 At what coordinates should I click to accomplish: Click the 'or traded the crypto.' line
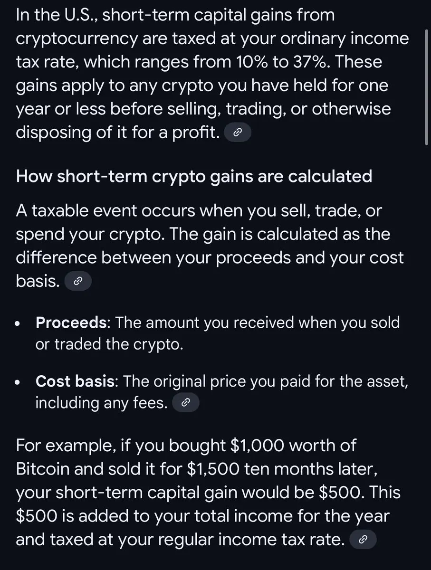pyautogui.click(x=109, y=344)
